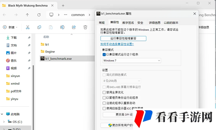Switch to the 兼容性 (Compatibility) tab
This screenshot has width=216, height=130.
click(x=115, y=22)
